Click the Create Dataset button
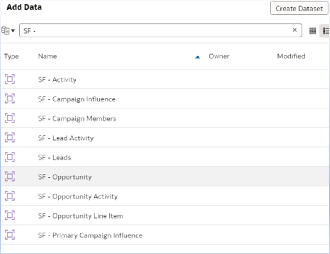Image resolution: width=330 pixels, height=254 pixels. (299, 8)
